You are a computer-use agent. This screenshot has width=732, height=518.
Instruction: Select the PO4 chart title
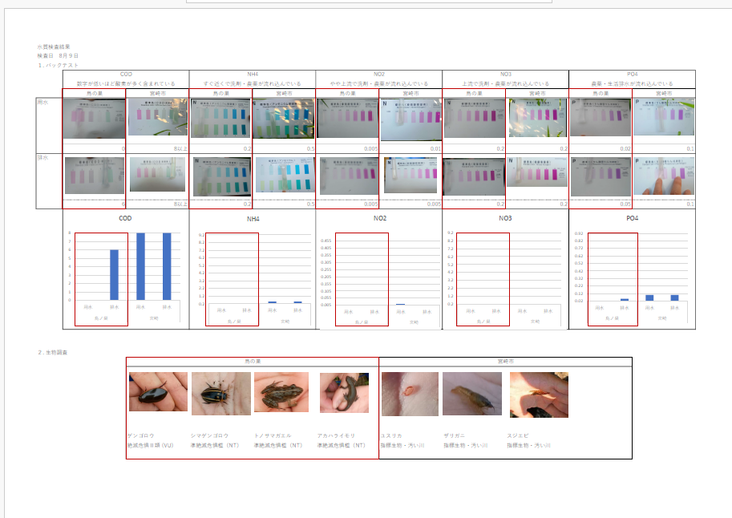[x=633, y=217]
